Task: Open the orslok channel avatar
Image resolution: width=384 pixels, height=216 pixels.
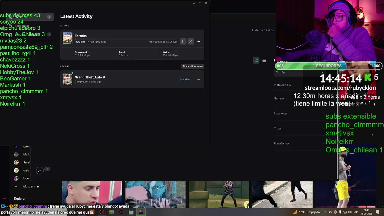Action: click(16, 170)
